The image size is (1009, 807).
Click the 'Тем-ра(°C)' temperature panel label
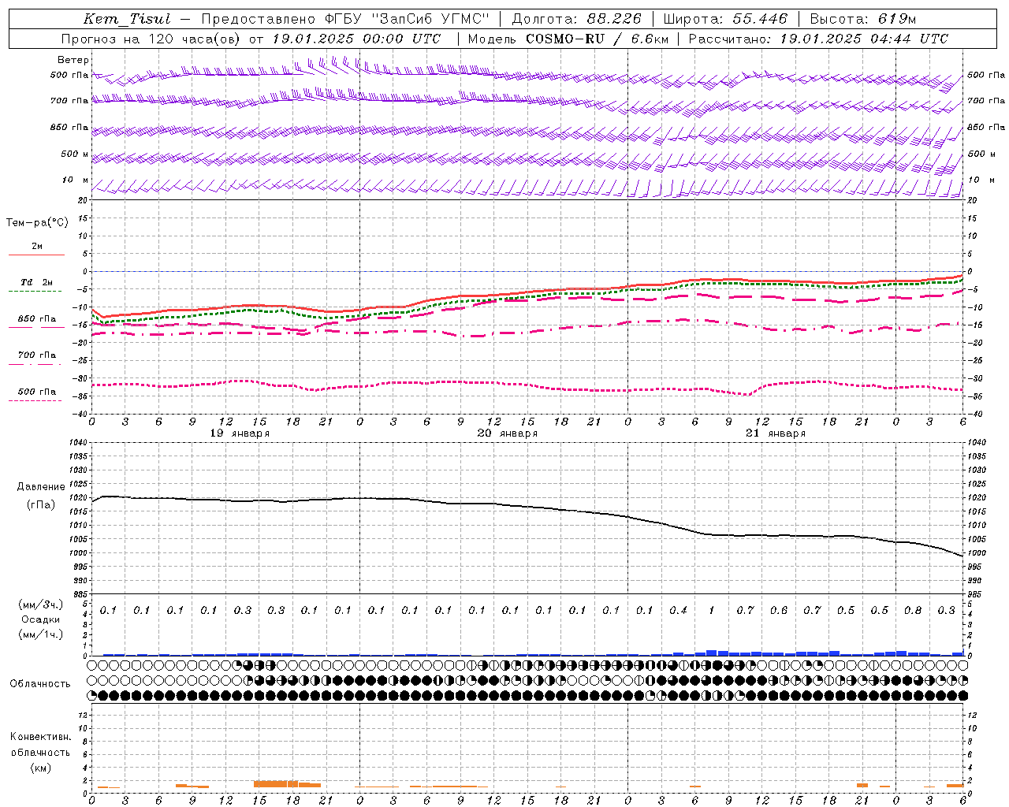38,223
